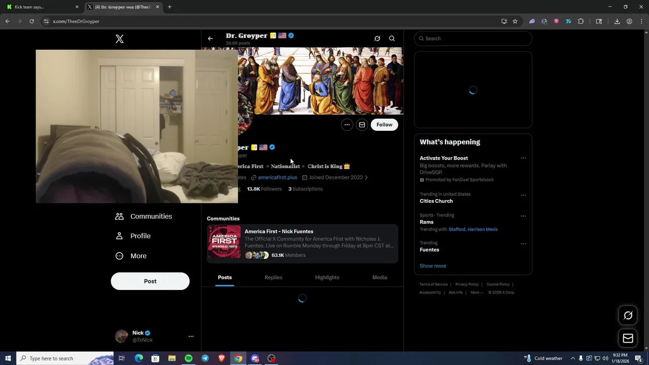The image size is (649, 365).
Task: Switch to the Posts tab
Action: point(225,277)
